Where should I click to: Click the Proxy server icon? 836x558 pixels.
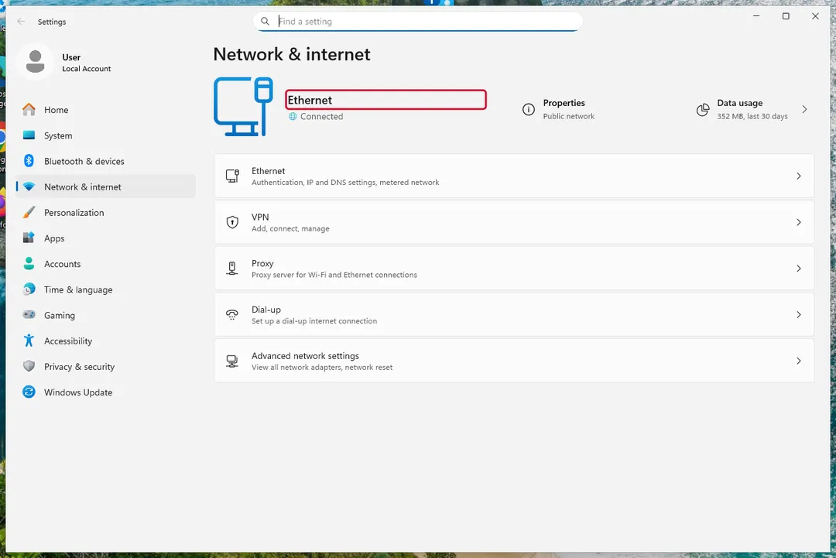(x=232, y=268)
